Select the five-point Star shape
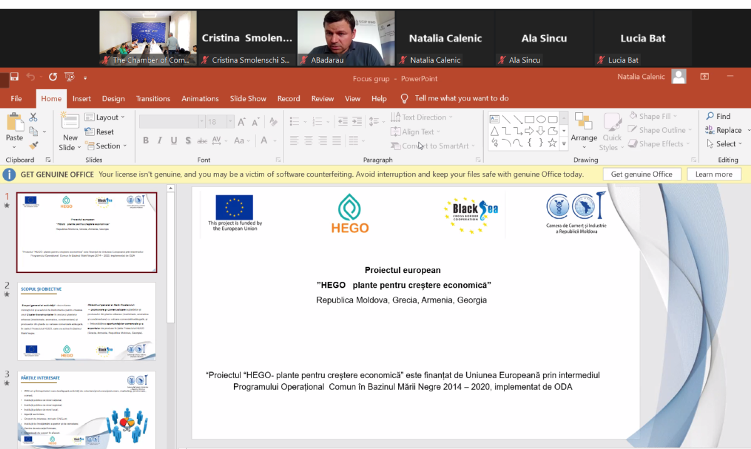This screenshot has height=449, width=751. click(552, 143)
